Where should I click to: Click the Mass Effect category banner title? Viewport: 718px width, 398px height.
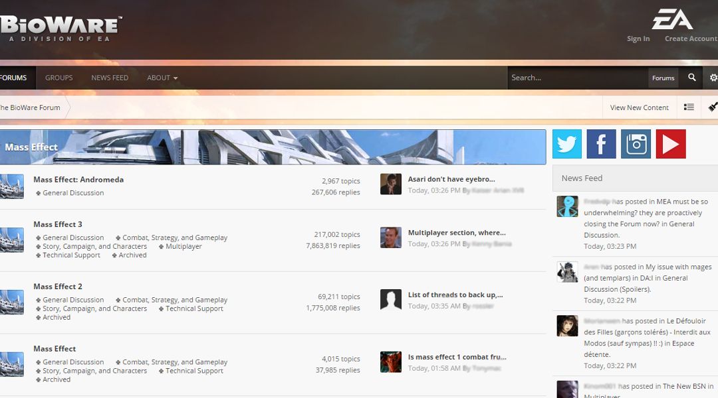tap(31, 147)
